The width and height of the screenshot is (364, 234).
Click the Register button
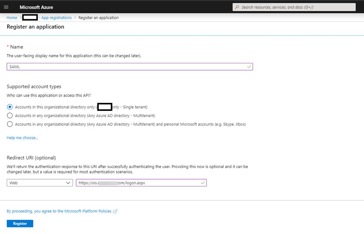pyautogui.click(x=20, y=224)
